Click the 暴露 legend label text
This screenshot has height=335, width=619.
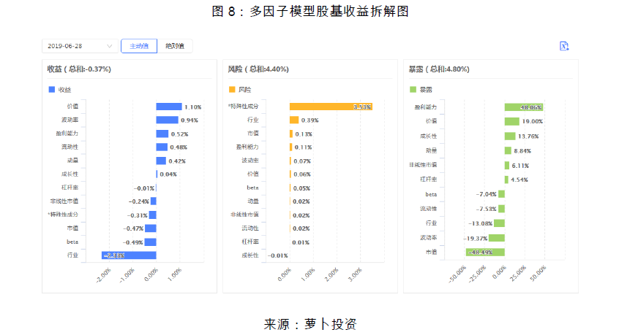click(425, 89)
